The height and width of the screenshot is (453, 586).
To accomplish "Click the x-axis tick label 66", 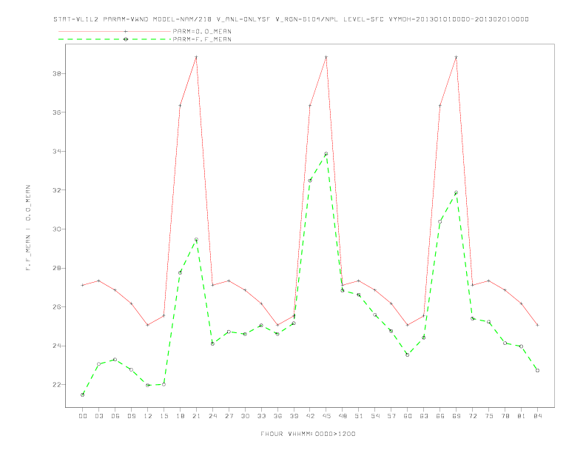I will (x=440, y=416).
